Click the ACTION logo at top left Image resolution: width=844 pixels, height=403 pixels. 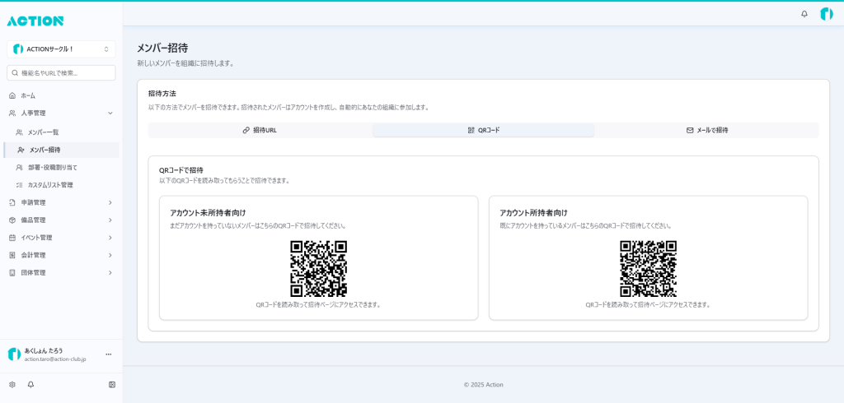tap(35, 21)
